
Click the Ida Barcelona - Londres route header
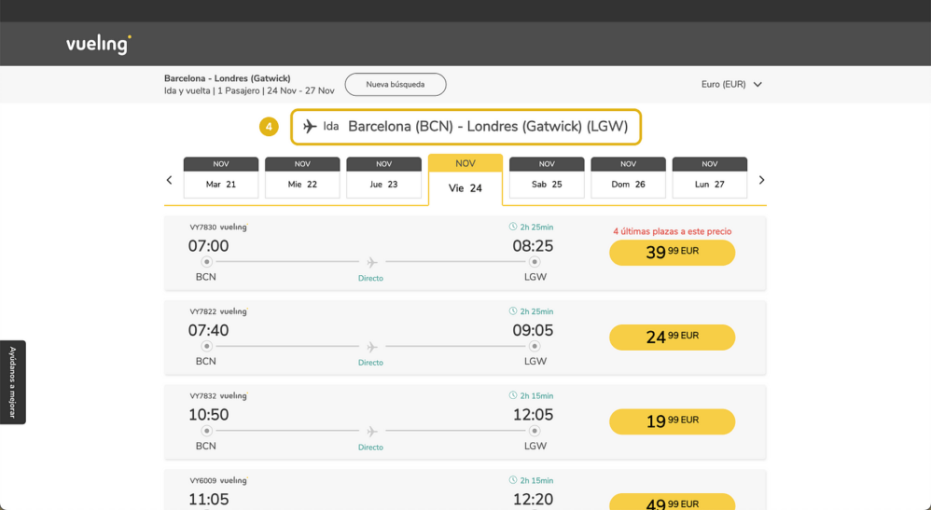click(466, 127)
